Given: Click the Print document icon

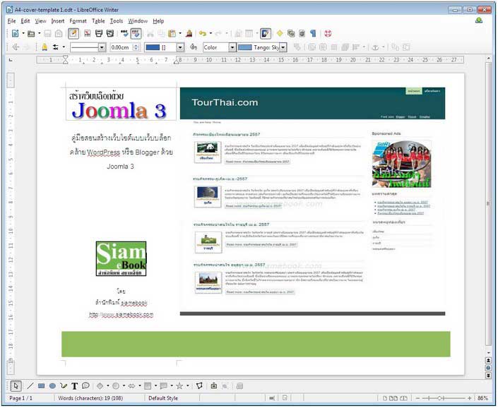Looking at the screenshot, I should click(x=99, y=33).
